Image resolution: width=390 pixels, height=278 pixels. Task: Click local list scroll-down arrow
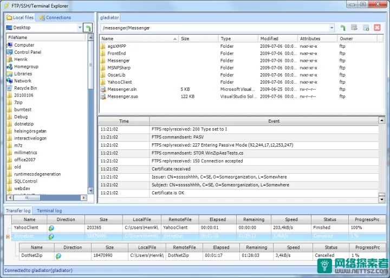[x=90, y=191]
